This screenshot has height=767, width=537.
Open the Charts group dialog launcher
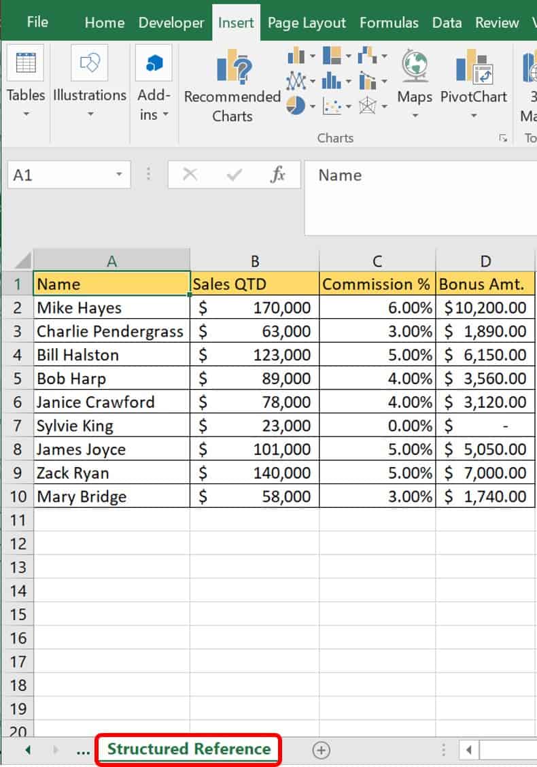(x=503, y=138)
